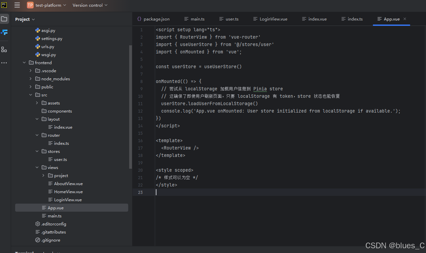
Task: Expand the assets folder chevron
Action: coord(37,103)
